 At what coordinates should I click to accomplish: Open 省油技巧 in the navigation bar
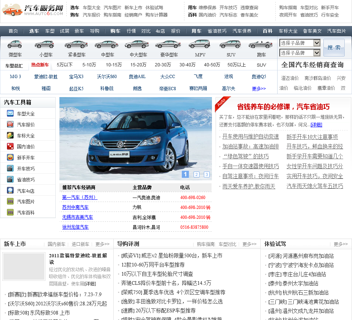[217, 31]
